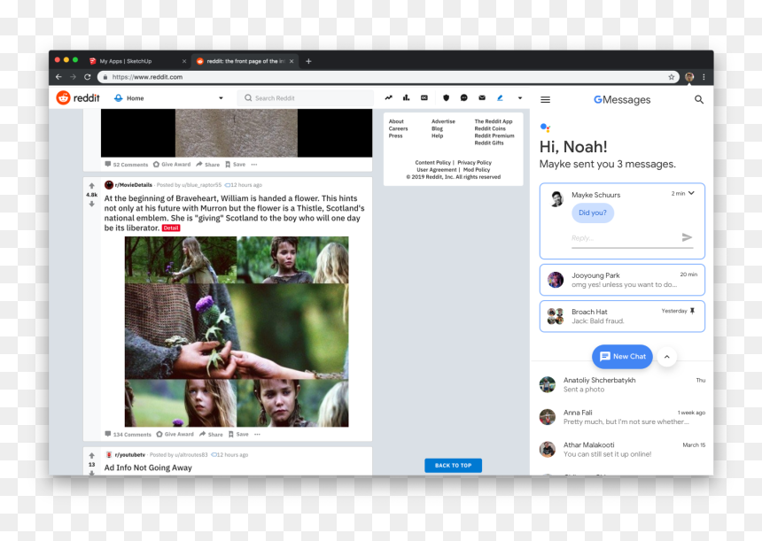
Task: Click the Moderation shield icon
Action: click(446, 97)
